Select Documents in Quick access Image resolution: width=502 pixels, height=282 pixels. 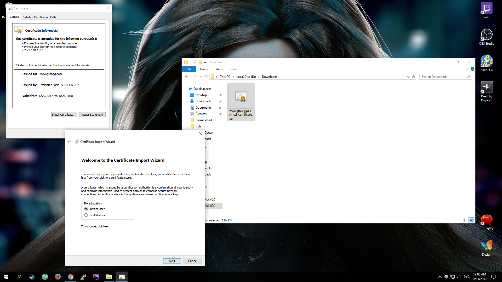tap(203, 108)
